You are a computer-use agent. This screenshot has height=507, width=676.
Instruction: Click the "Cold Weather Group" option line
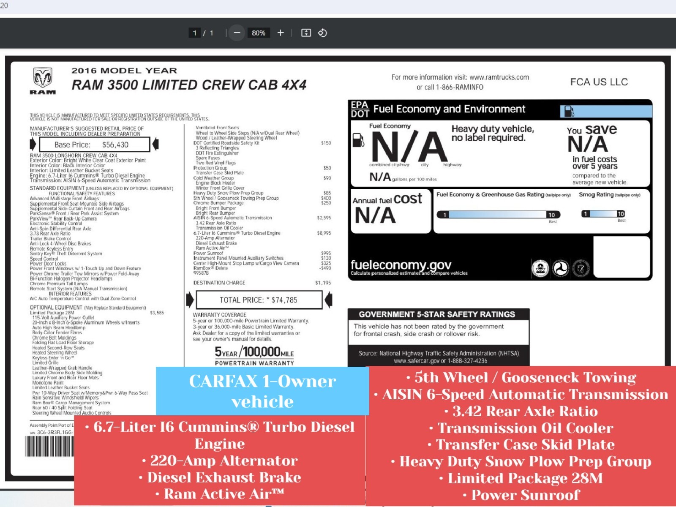click(x=213, y=178)
